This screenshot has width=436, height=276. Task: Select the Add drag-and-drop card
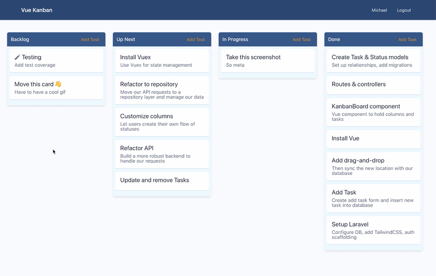(x=373, y=166)
